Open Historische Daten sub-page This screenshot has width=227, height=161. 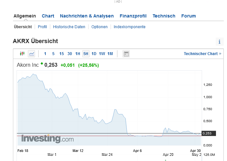(69, 27)
